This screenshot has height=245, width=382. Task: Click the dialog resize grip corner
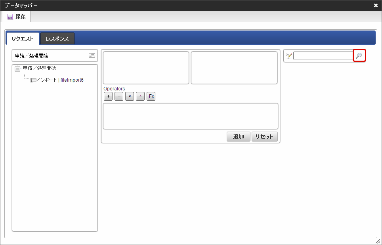point(378,241)
